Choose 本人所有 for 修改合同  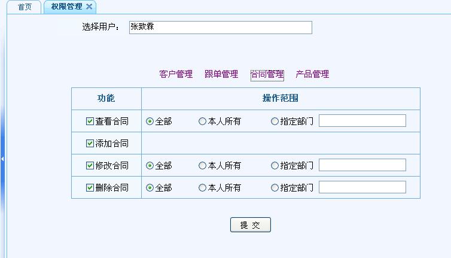click(x=203, y=166)
